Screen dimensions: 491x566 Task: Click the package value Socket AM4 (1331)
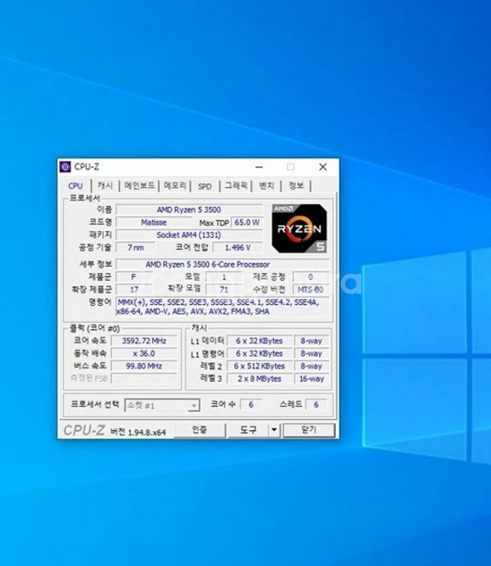pos(189,235)
